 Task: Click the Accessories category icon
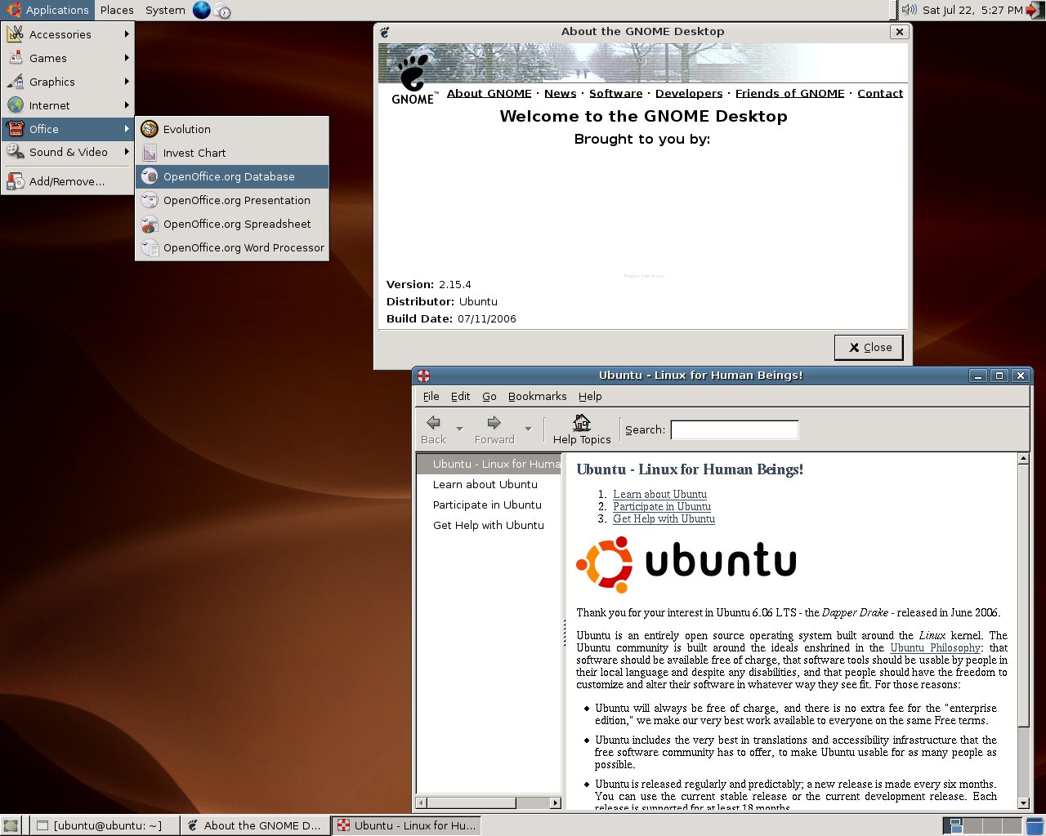[16, 34]
